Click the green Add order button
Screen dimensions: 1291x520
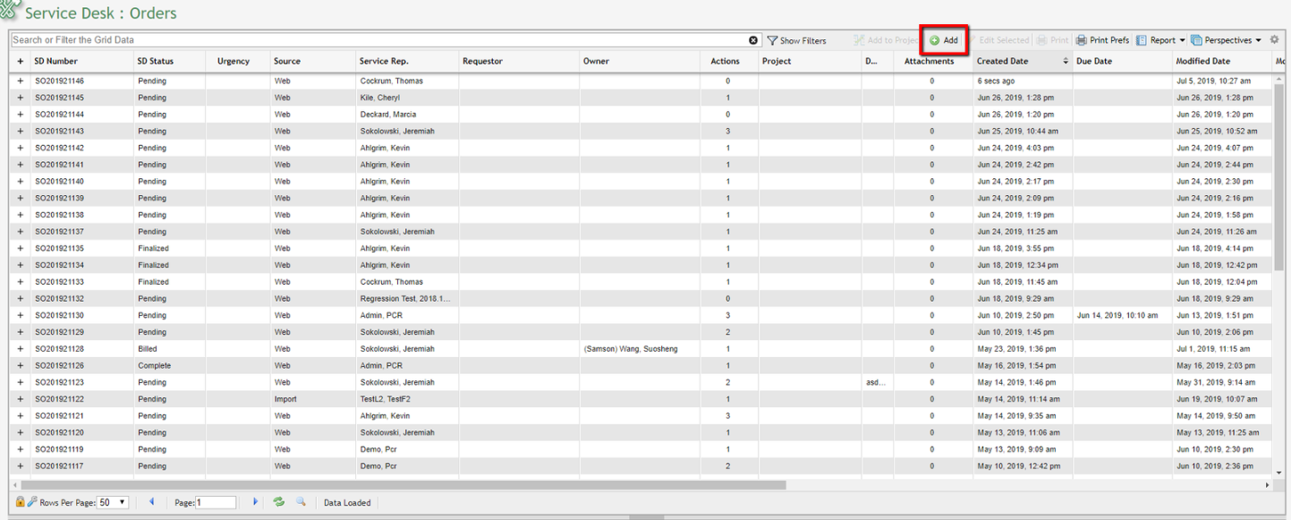click(944, 40)
